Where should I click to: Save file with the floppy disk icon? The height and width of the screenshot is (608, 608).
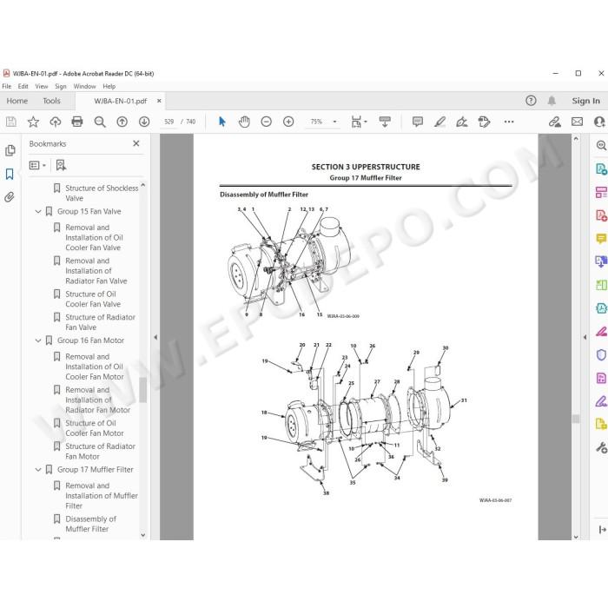click(10, 122)
